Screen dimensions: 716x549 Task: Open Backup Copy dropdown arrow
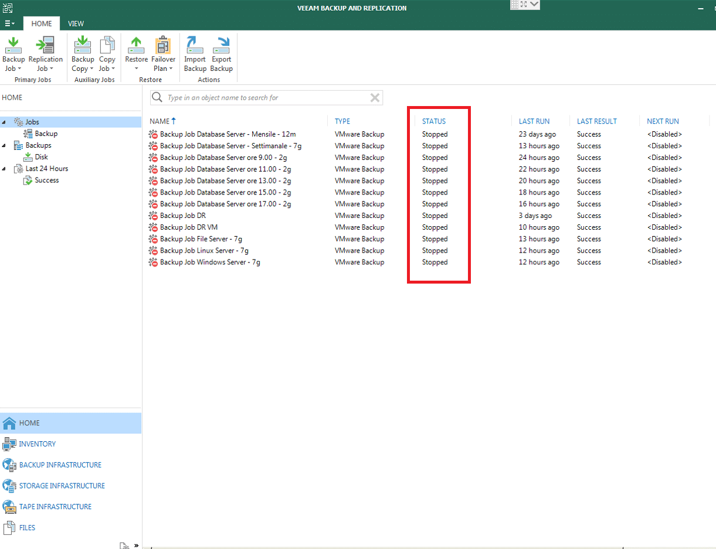pyautogui.click(x=91, y=69)
